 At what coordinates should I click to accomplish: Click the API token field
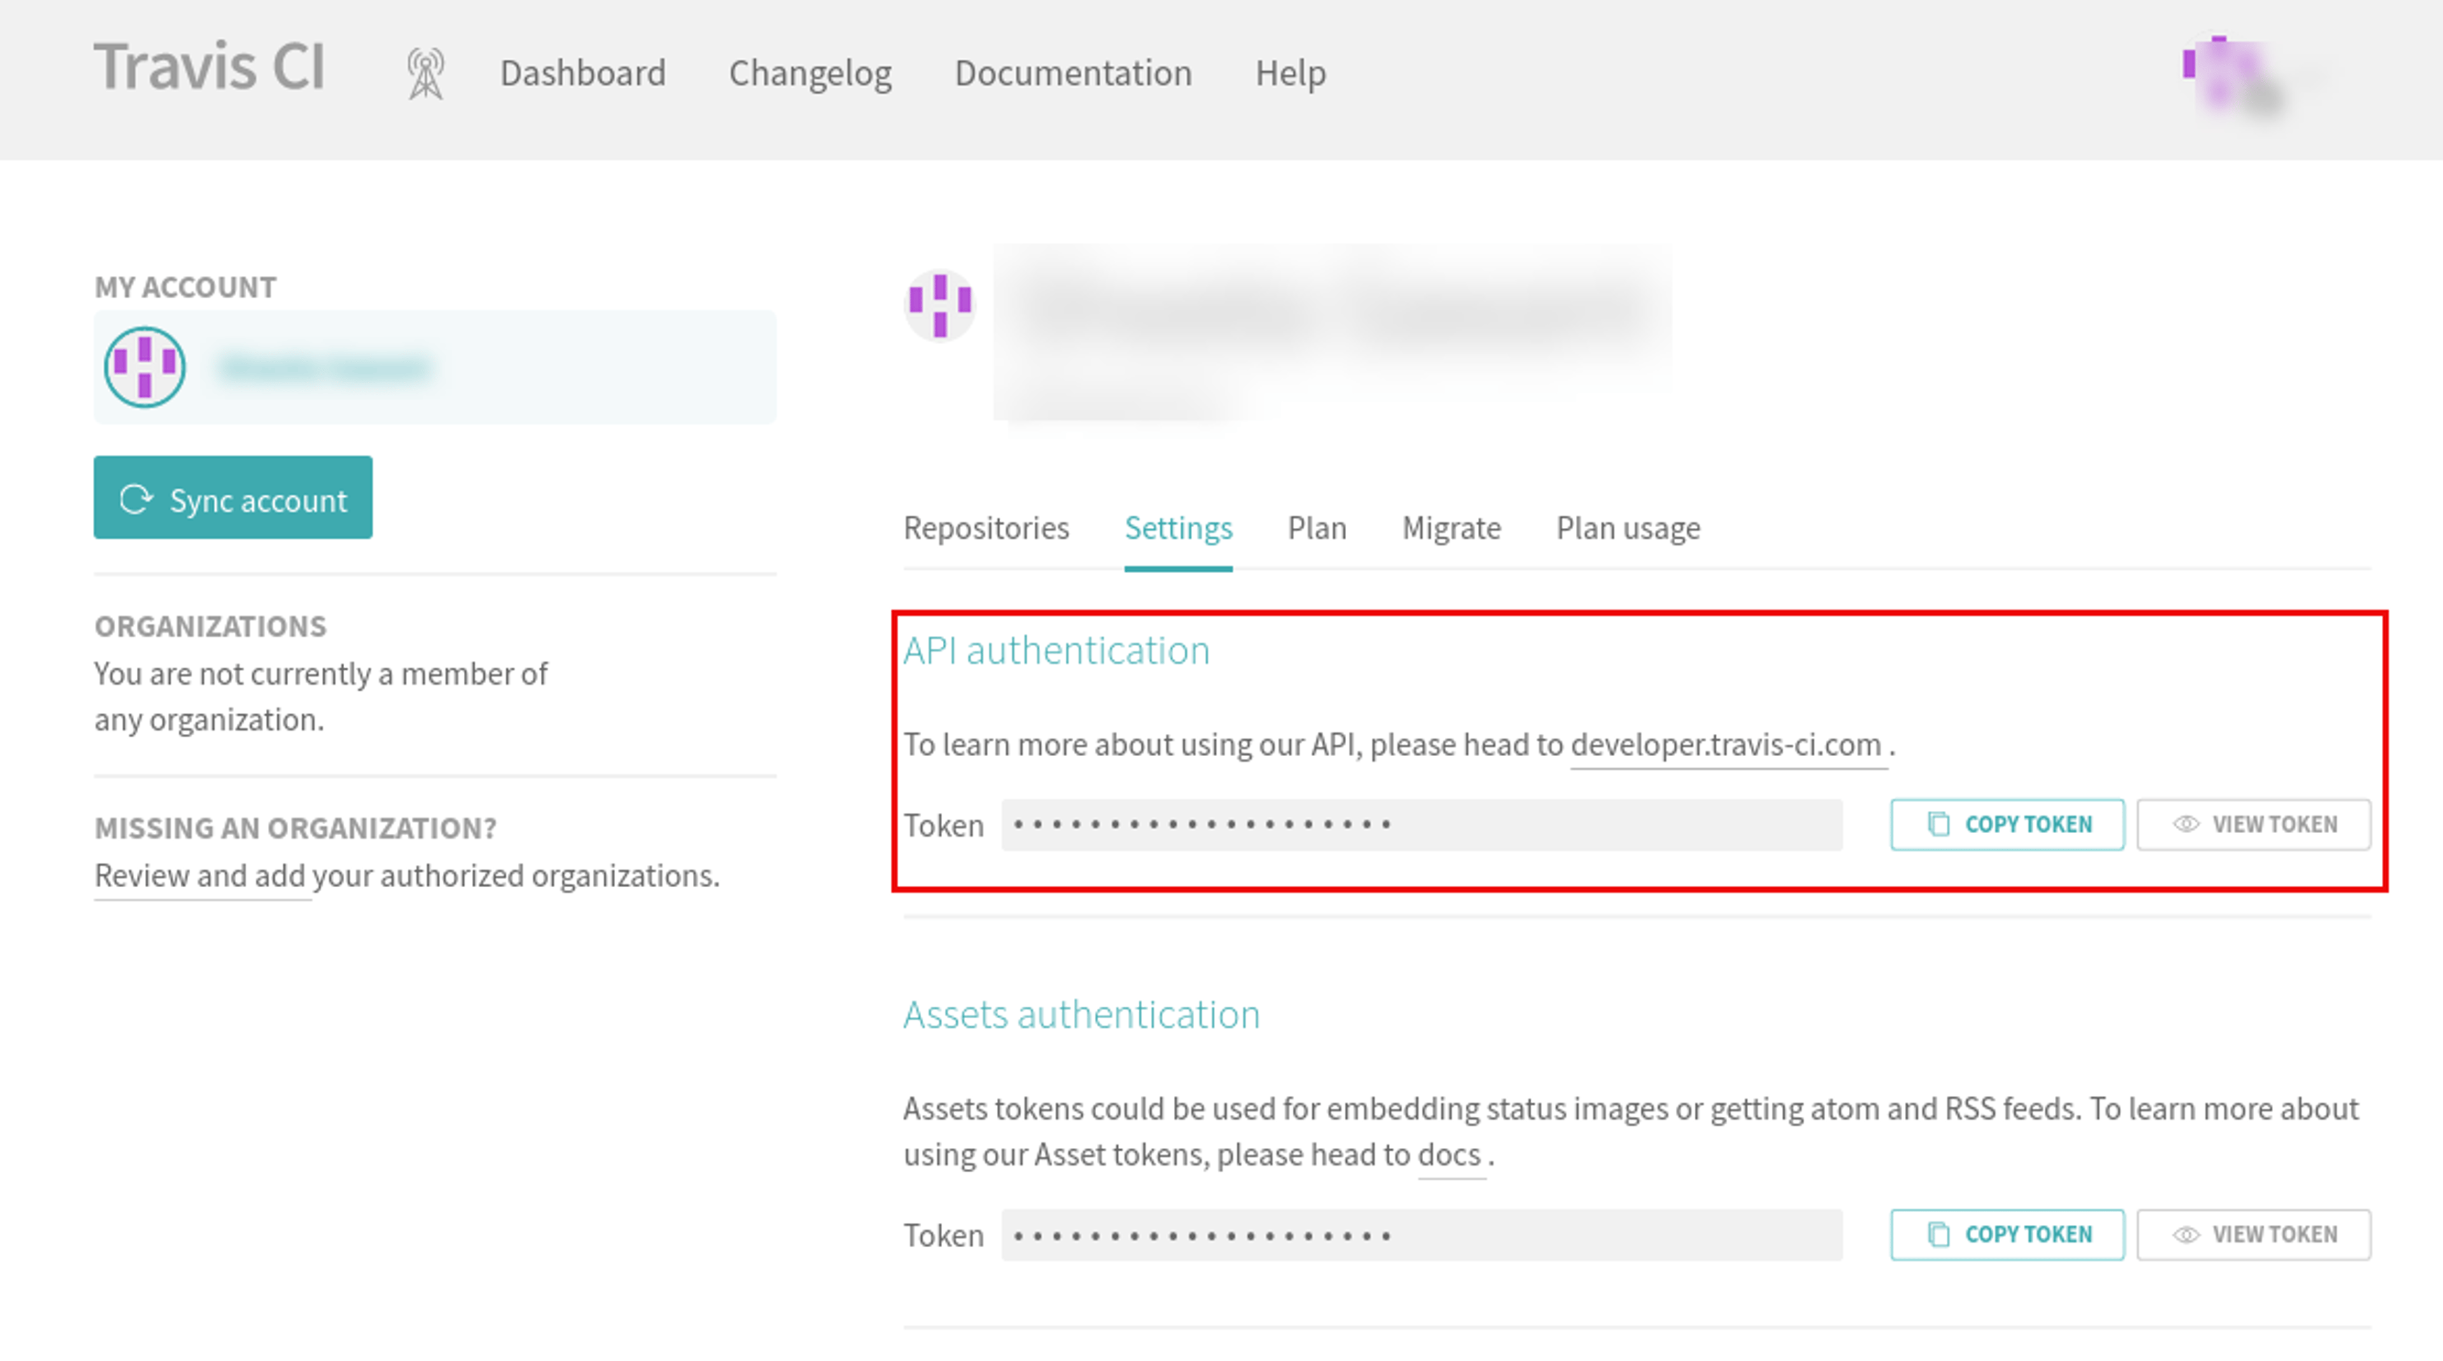[x=1423, y=825]
